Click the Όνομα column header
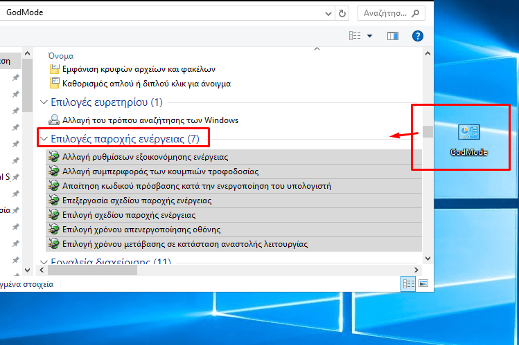Image resolution: width=519 pixels, height=345 pixels. click(x=60, y=56)
